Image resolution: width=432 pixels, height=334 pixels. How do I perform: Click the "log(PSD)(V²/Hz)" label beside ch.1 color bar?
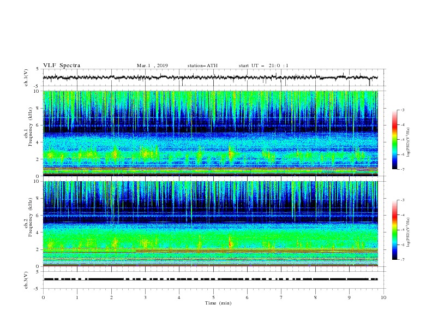click(x=408, y=142)
